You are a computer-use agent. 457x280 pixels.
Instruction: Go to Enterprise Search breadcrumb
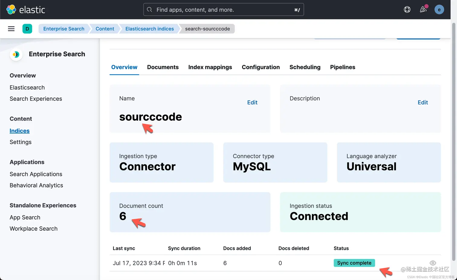point(64,29)
